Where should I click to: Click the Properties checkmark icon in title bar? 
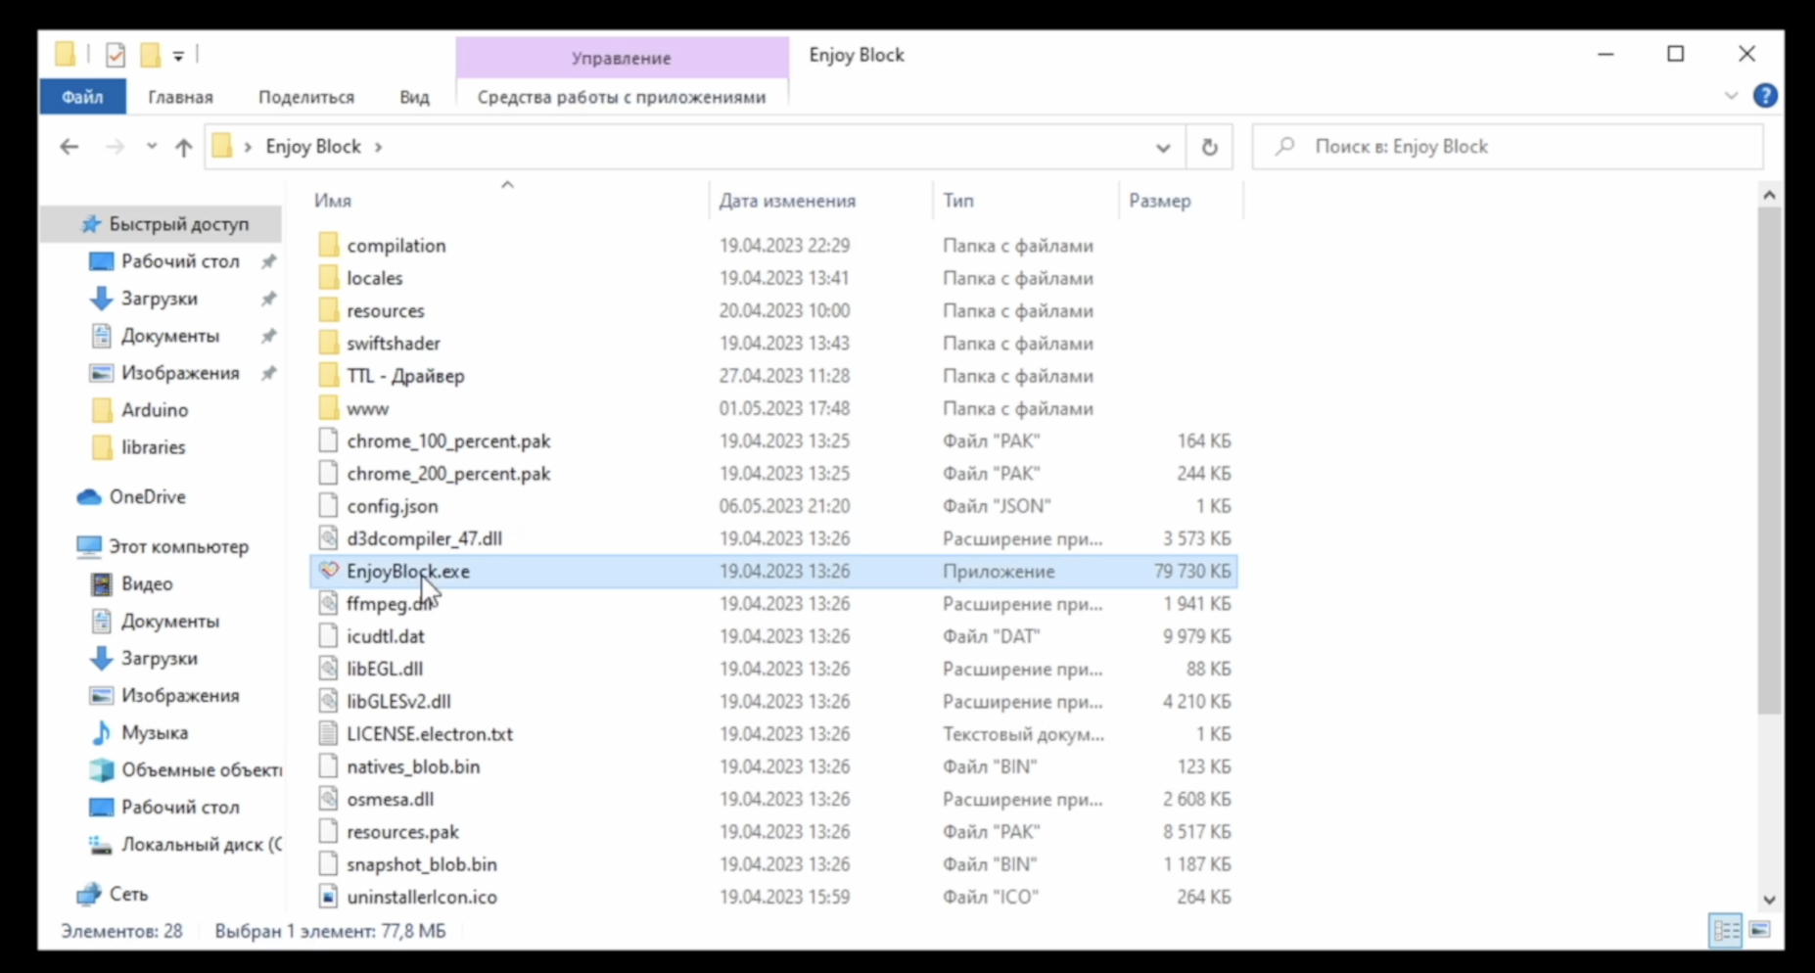(116, 55)
